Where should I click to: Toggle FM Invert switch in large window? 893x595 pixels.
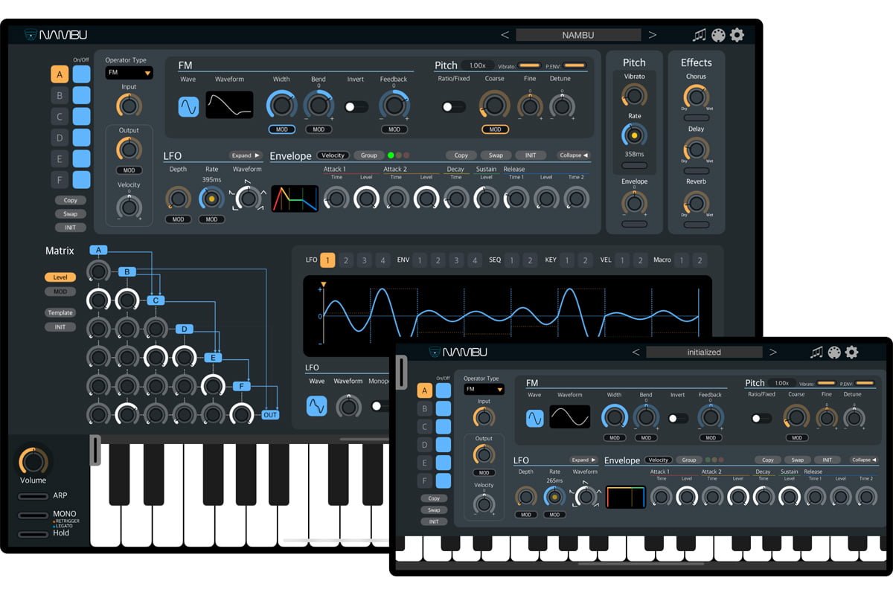pos(356,106)
